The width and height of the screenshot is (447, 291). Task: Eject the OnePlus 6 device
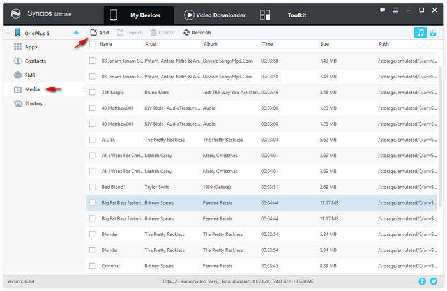point(77,33)
